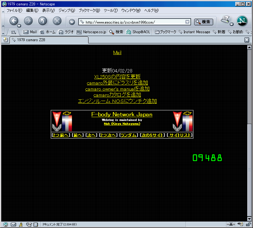
Task: Click the Forward navigation arrow button
Action: point(28,21)
